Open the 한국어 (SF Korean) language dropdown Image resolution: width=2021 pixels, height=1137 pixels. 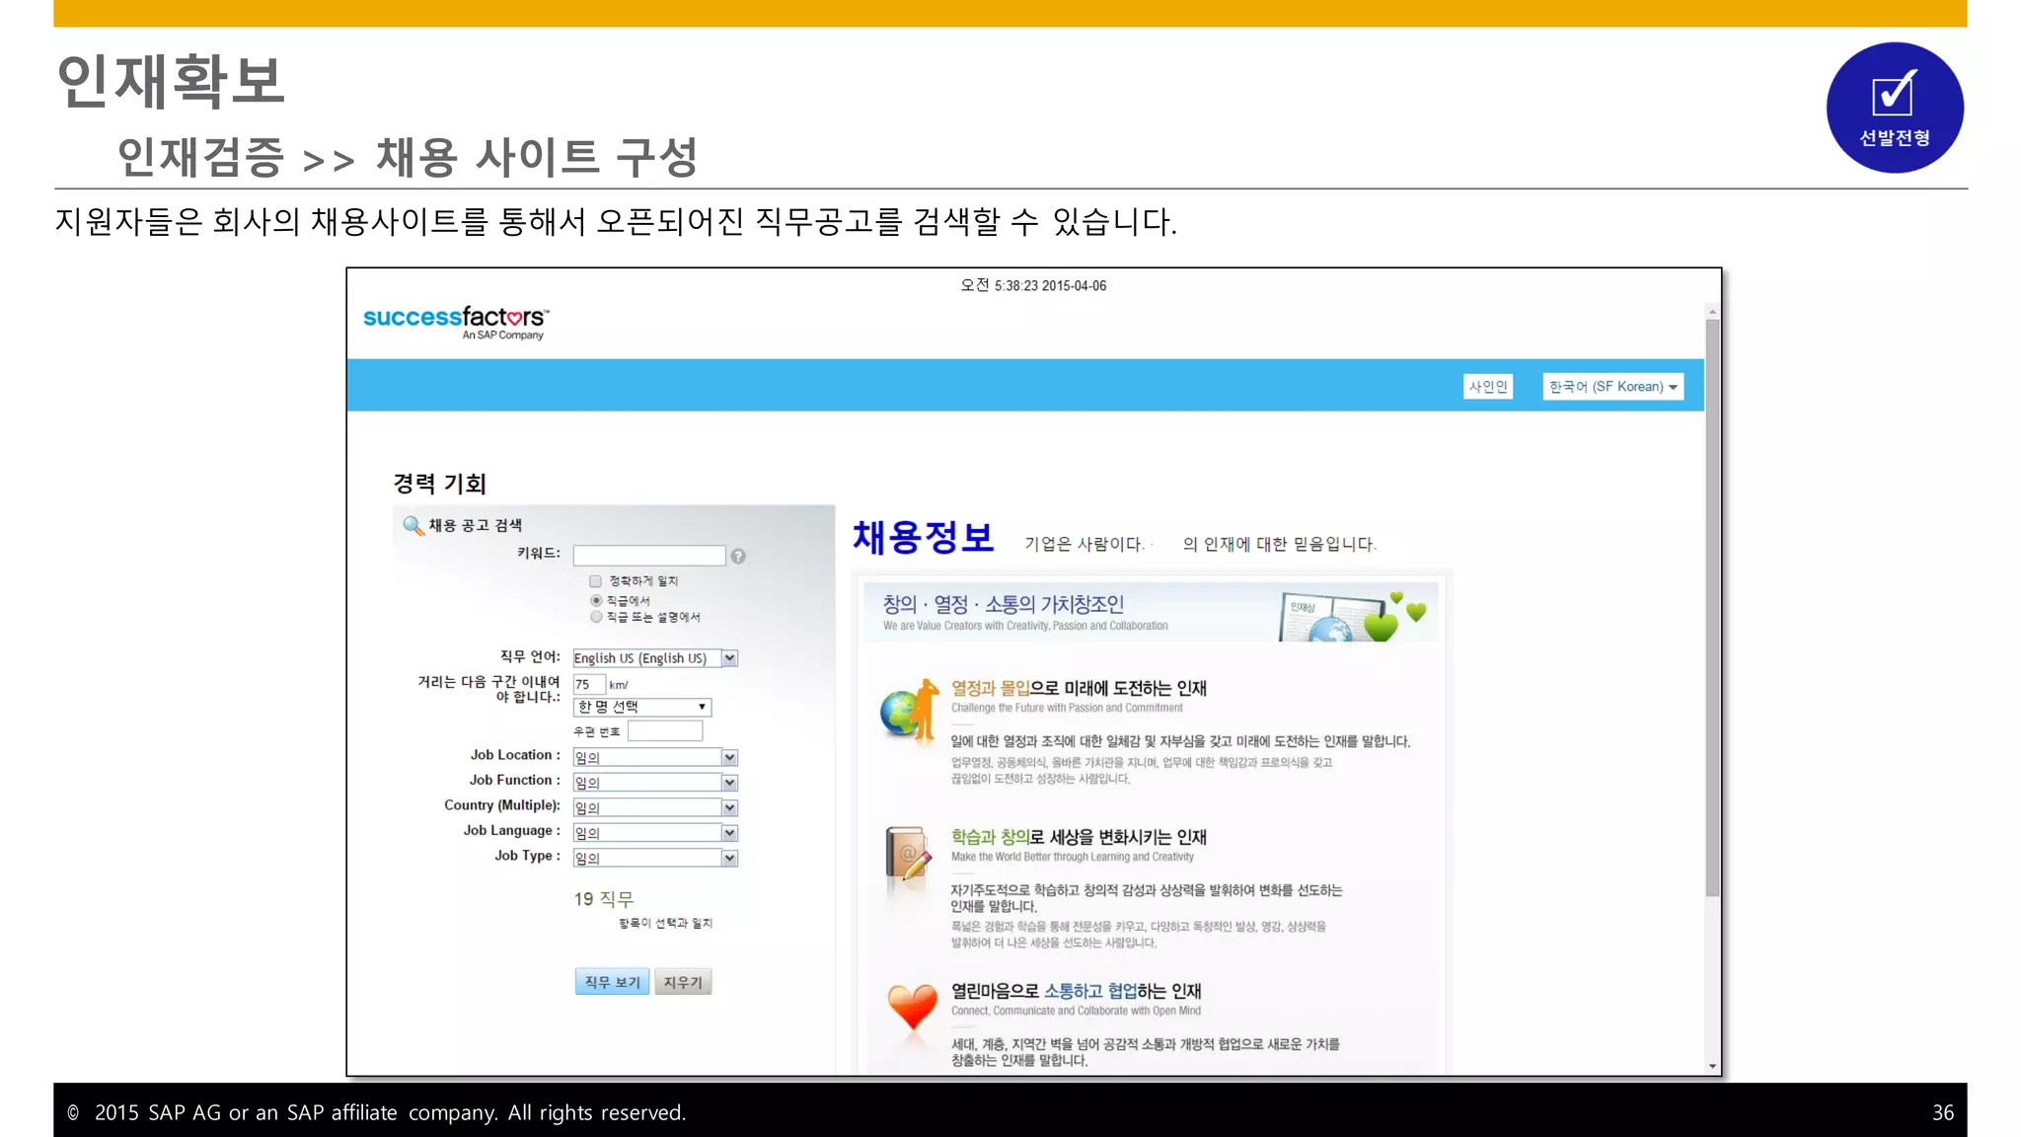pos(1613,387)
